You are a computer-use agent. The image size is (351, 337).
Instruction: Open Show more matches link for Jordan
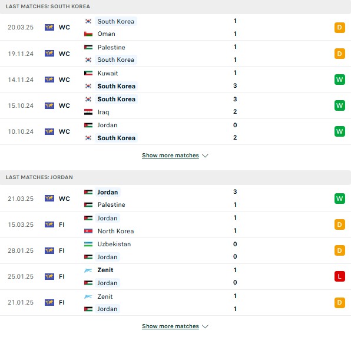point(170,326)
